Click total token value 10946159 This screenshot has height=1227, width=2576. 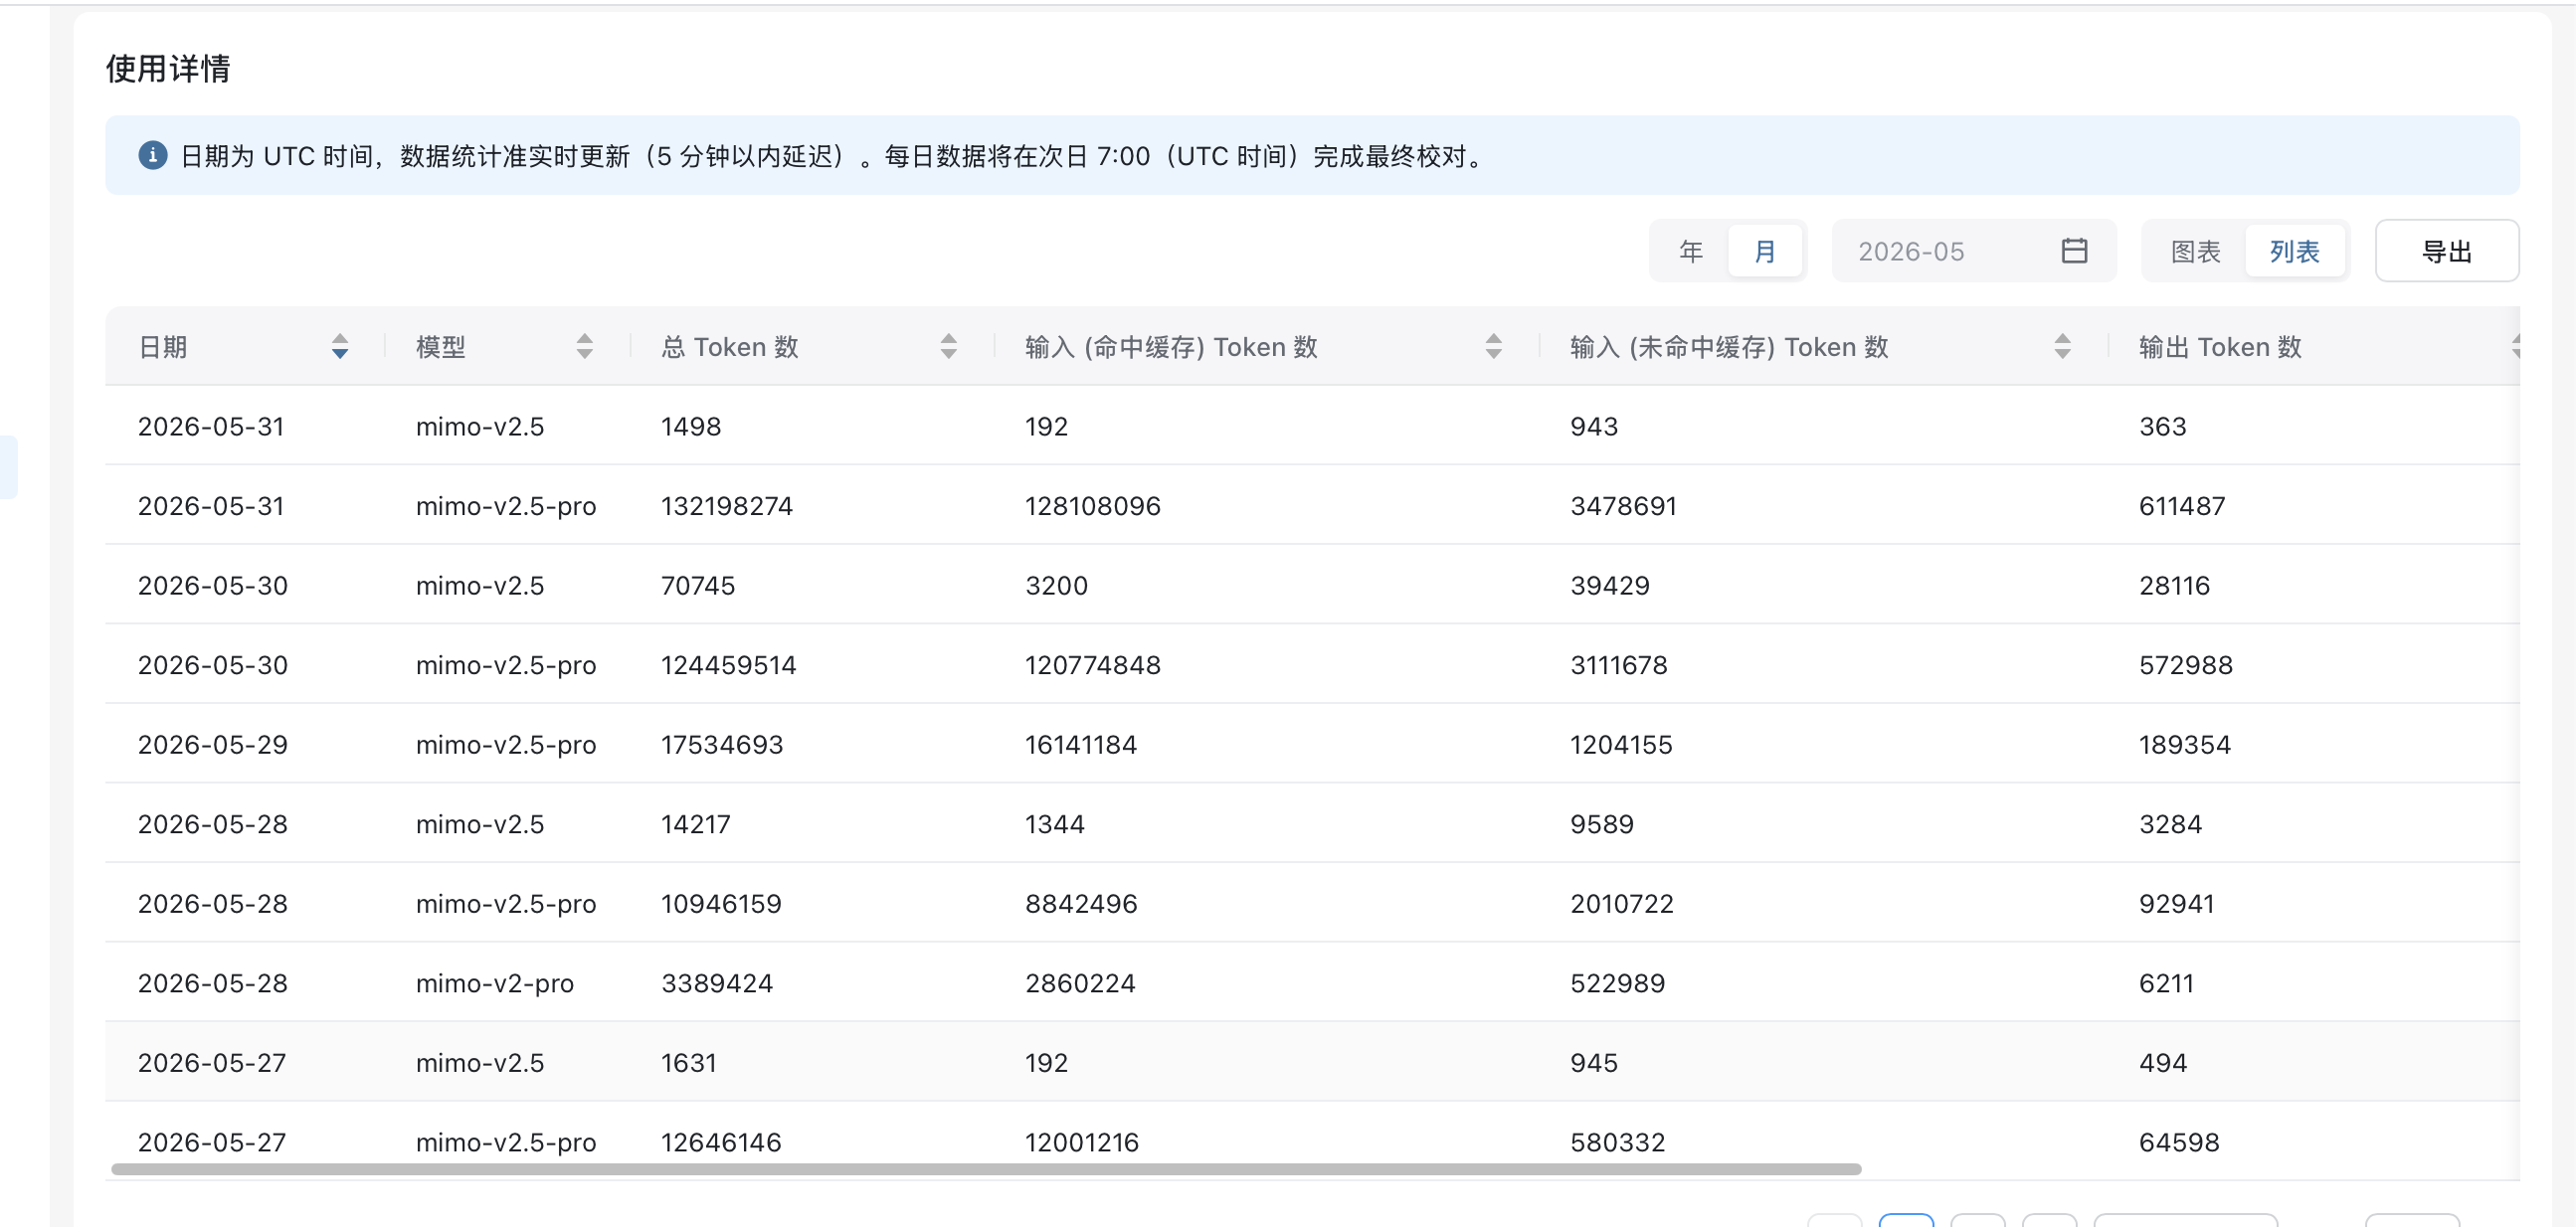(721, 904)
